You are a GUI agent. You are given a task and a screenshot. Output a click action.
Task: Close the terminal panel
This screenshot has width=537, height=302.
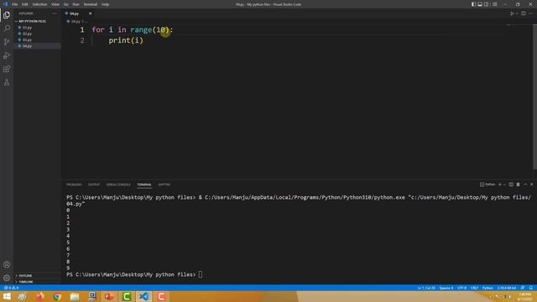pyautogui.click(x=531, y=185)
